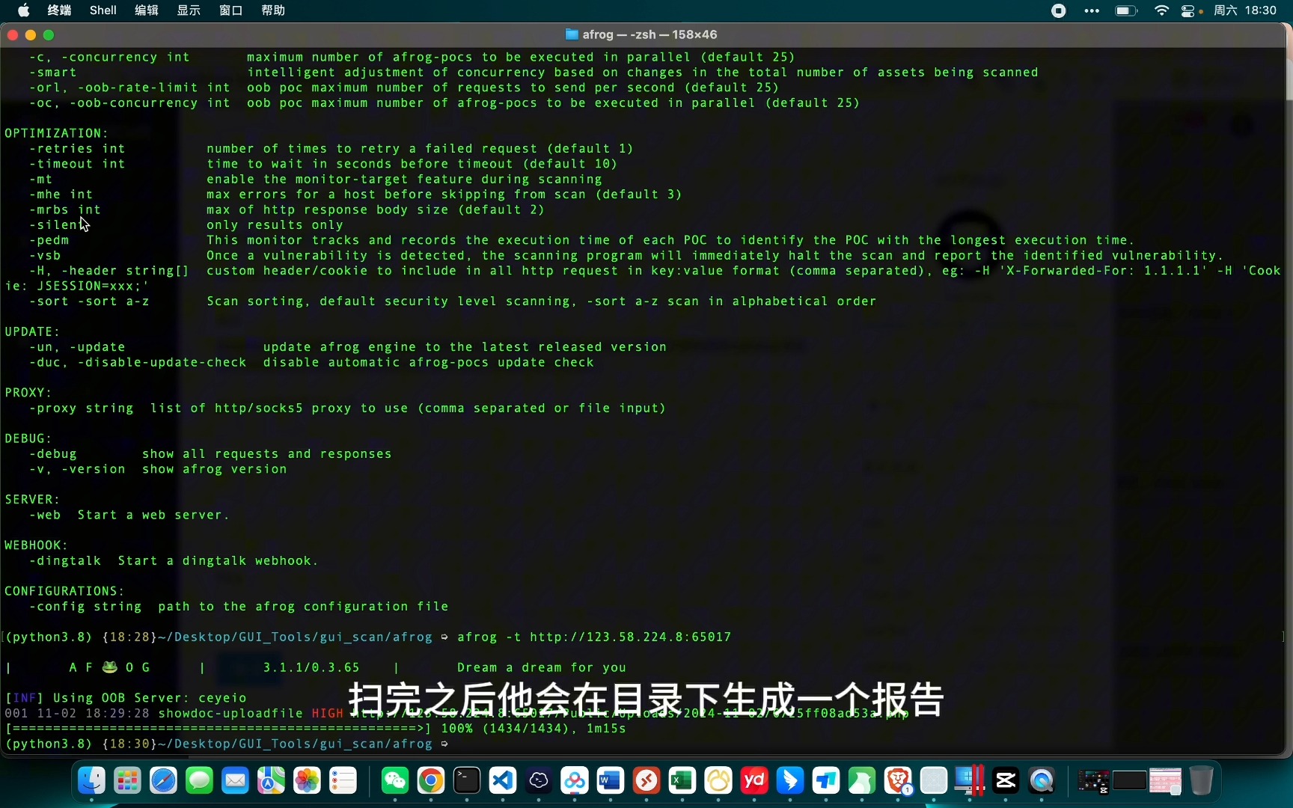
Task: Open the Trash in the Dock
Action: click(x=1201, y=781)
